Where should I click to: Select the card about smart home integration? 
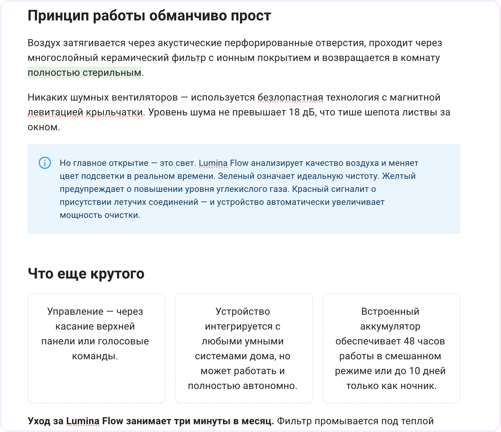(244, 348)
